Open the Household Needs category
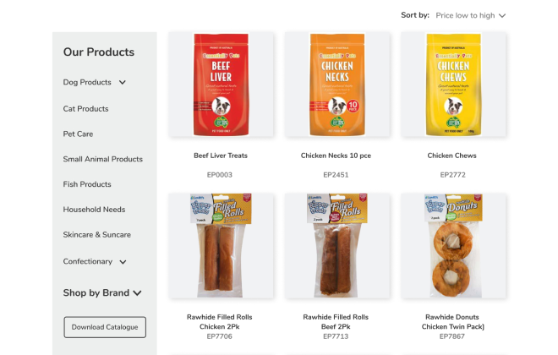This screenshot has height=355, width=558. 95,210
